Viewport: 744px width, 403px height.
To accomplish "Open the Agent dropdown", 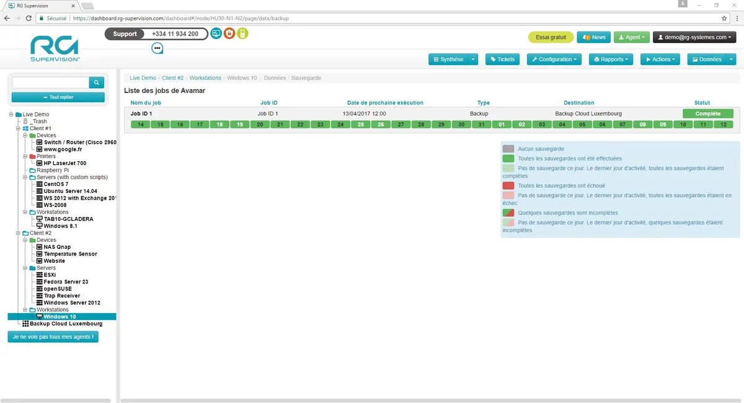I will click(x=632, y=37).
